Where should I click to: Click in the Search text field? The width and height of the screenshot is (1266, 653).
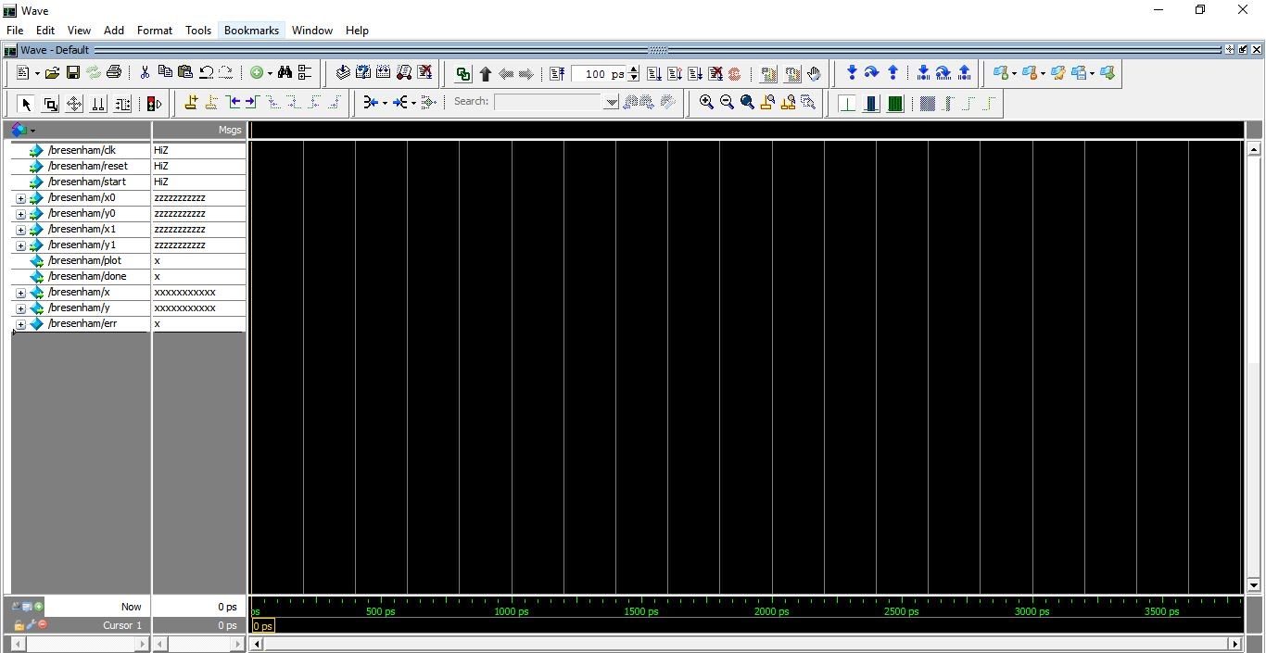(x=549, y=103)
